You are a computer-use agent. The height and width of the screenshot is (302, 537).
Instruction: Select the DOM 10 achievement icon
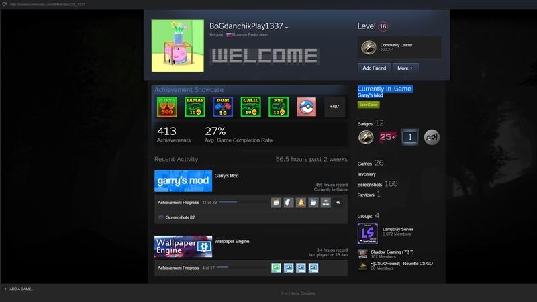pyautogui.click(x=223, y=107)
